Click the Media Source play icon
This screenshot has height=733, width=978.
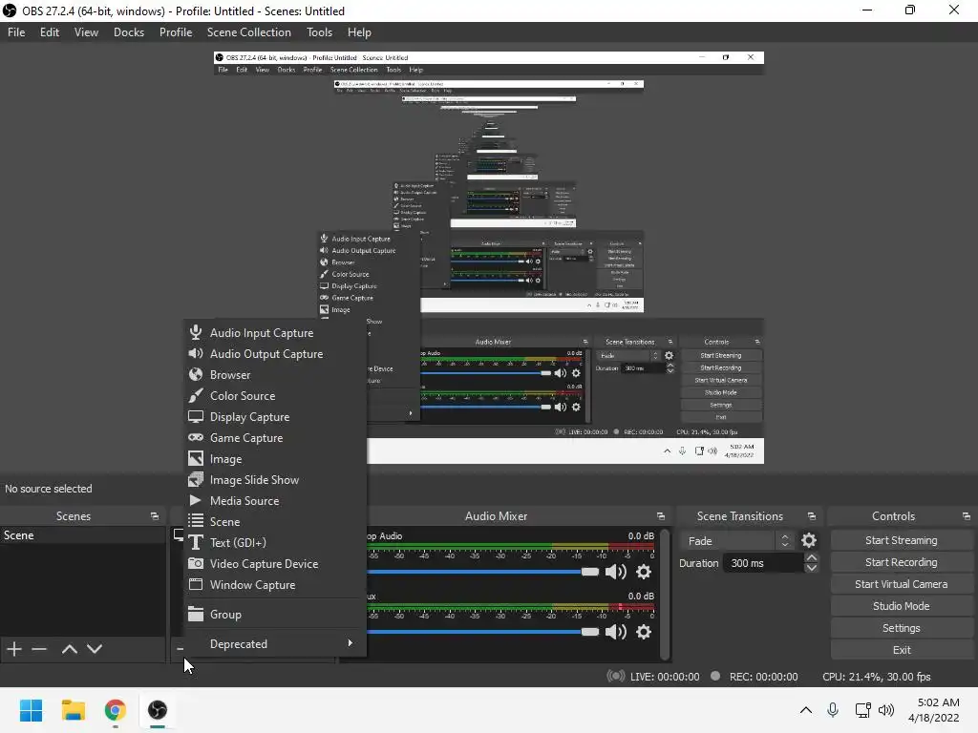[x=195, y=500]
